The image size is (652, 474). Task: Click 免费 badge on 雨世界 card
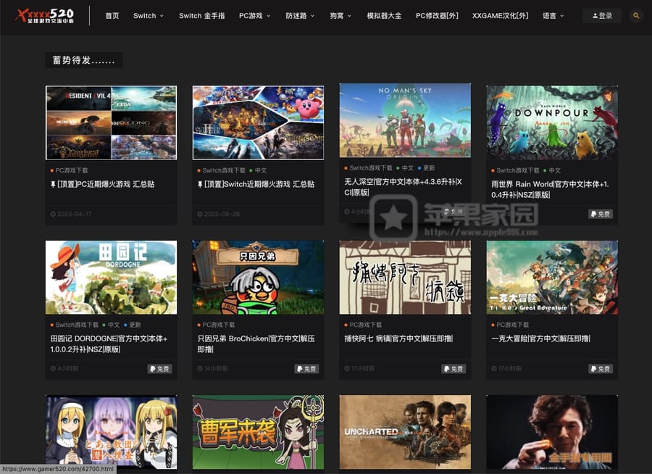coord(601,214)
